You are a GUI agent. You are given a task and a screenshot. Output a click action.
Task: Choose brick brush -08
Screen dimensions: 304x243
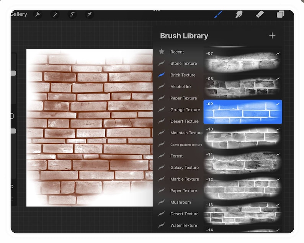(243, 87)
